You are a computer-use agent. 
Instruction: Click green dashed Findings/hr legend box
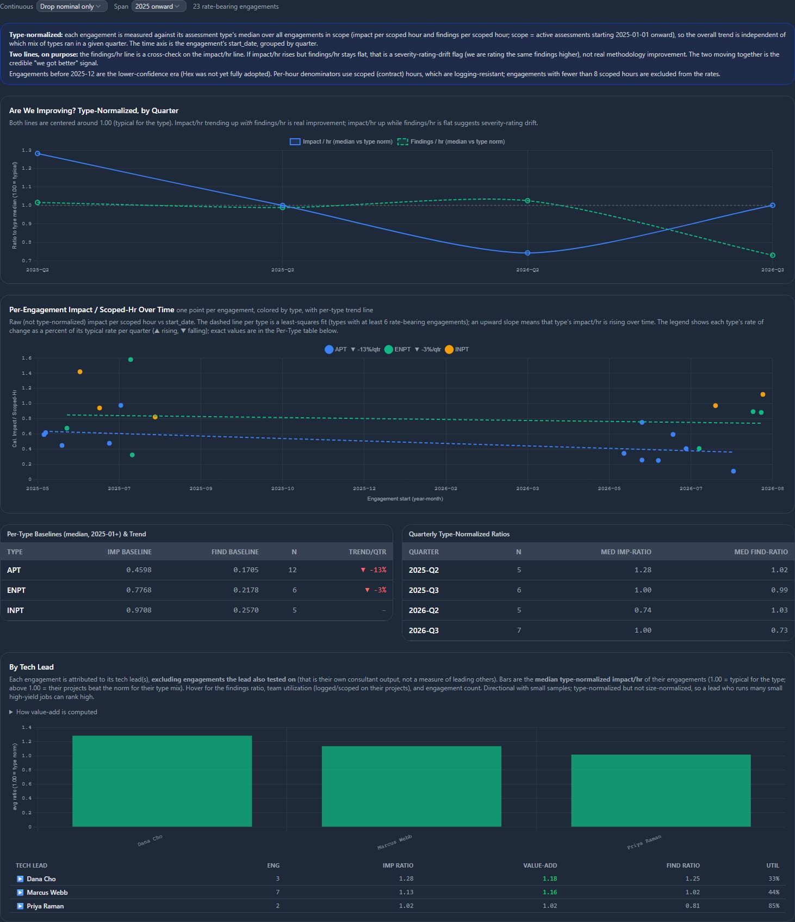click(403, 141)
